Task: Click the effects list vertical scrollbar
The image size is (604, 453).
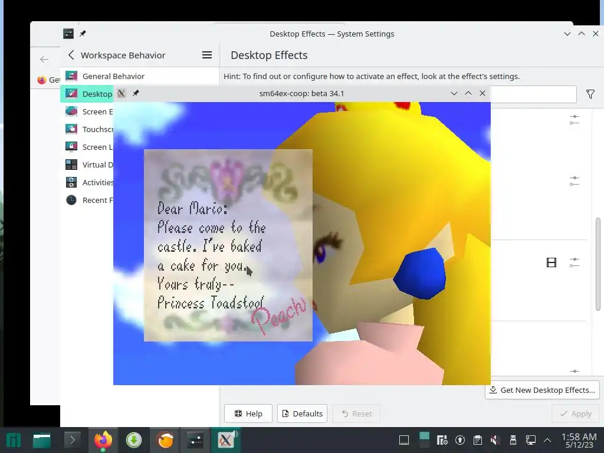Action: (x=598, y=264)
